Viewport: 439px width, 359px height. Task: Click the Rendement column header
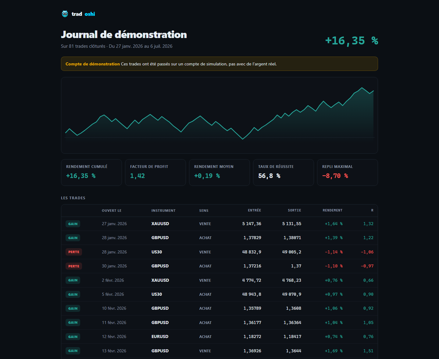tap(333, 210)
